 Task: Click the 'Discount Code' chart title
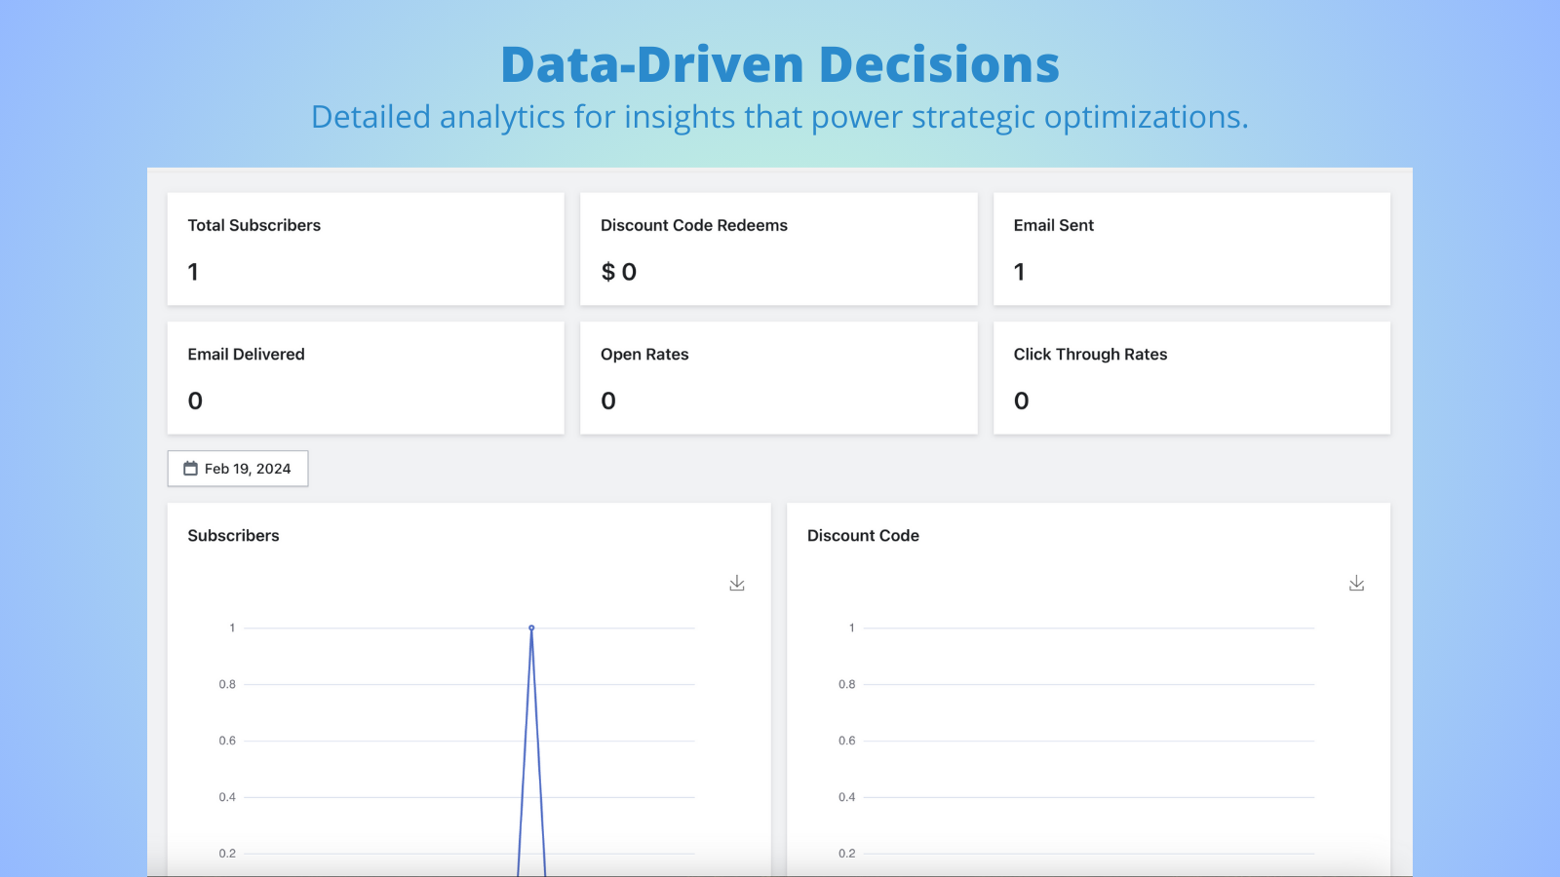click(863, 535)
